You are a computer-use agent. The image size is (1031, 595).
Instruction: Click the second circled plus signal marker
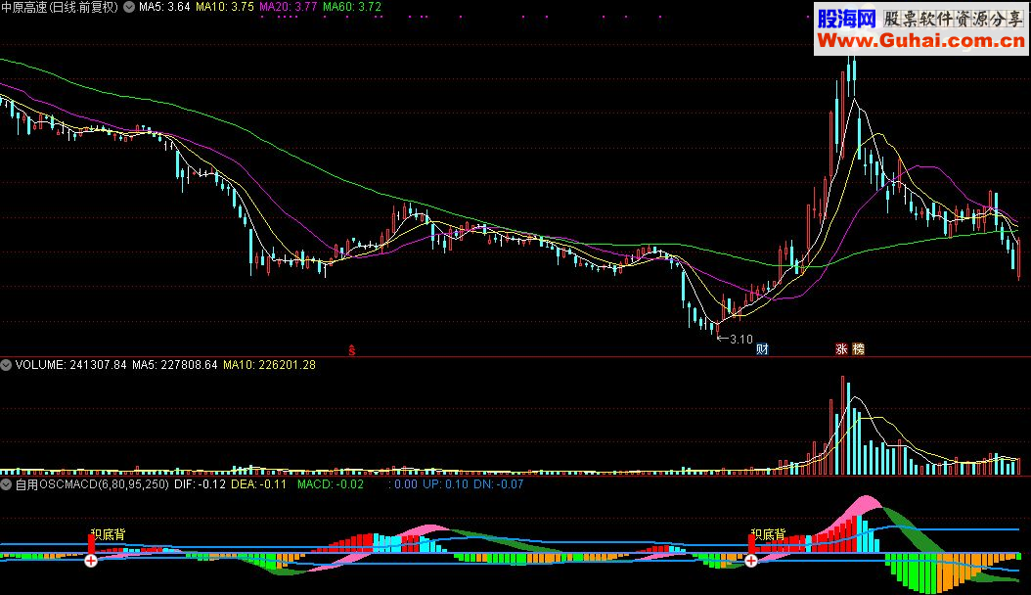coord(751,561)
